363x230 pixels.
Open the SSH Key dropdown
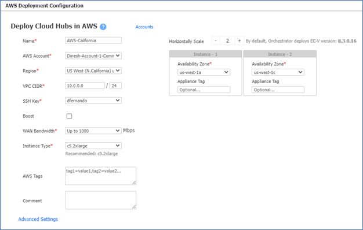click(93, 101)
